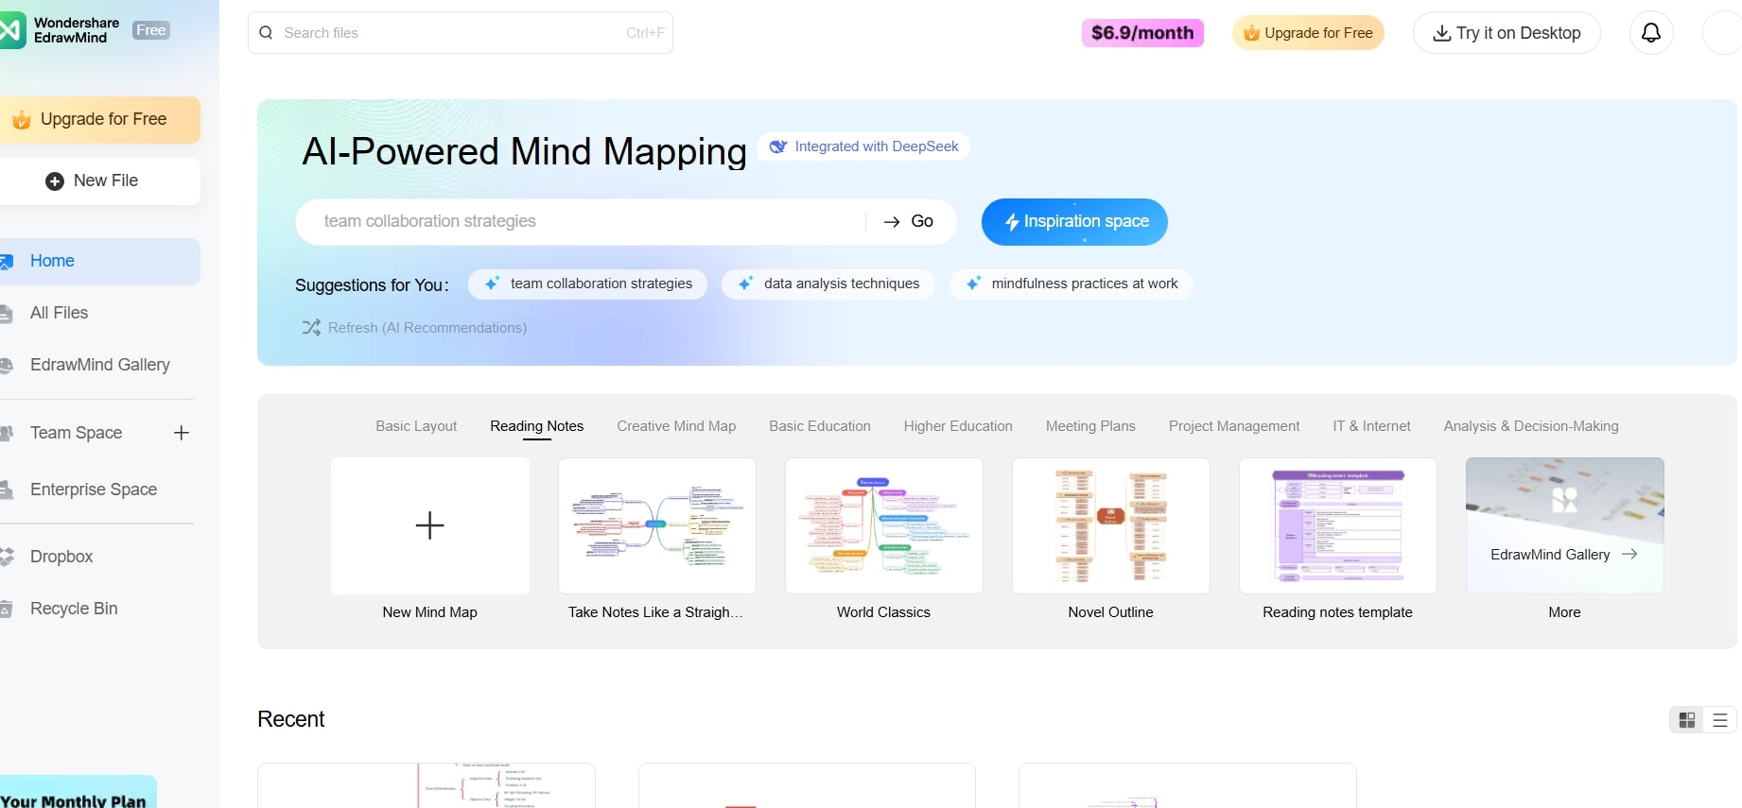This screenshot has width=1742, height=808.
Task: Click the Enterprise Space icon
Action: click(6, 490)
